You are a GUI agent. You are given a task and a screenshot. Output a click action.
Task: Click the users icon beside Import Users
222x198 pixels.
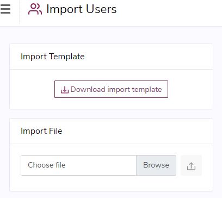point(35,9)
